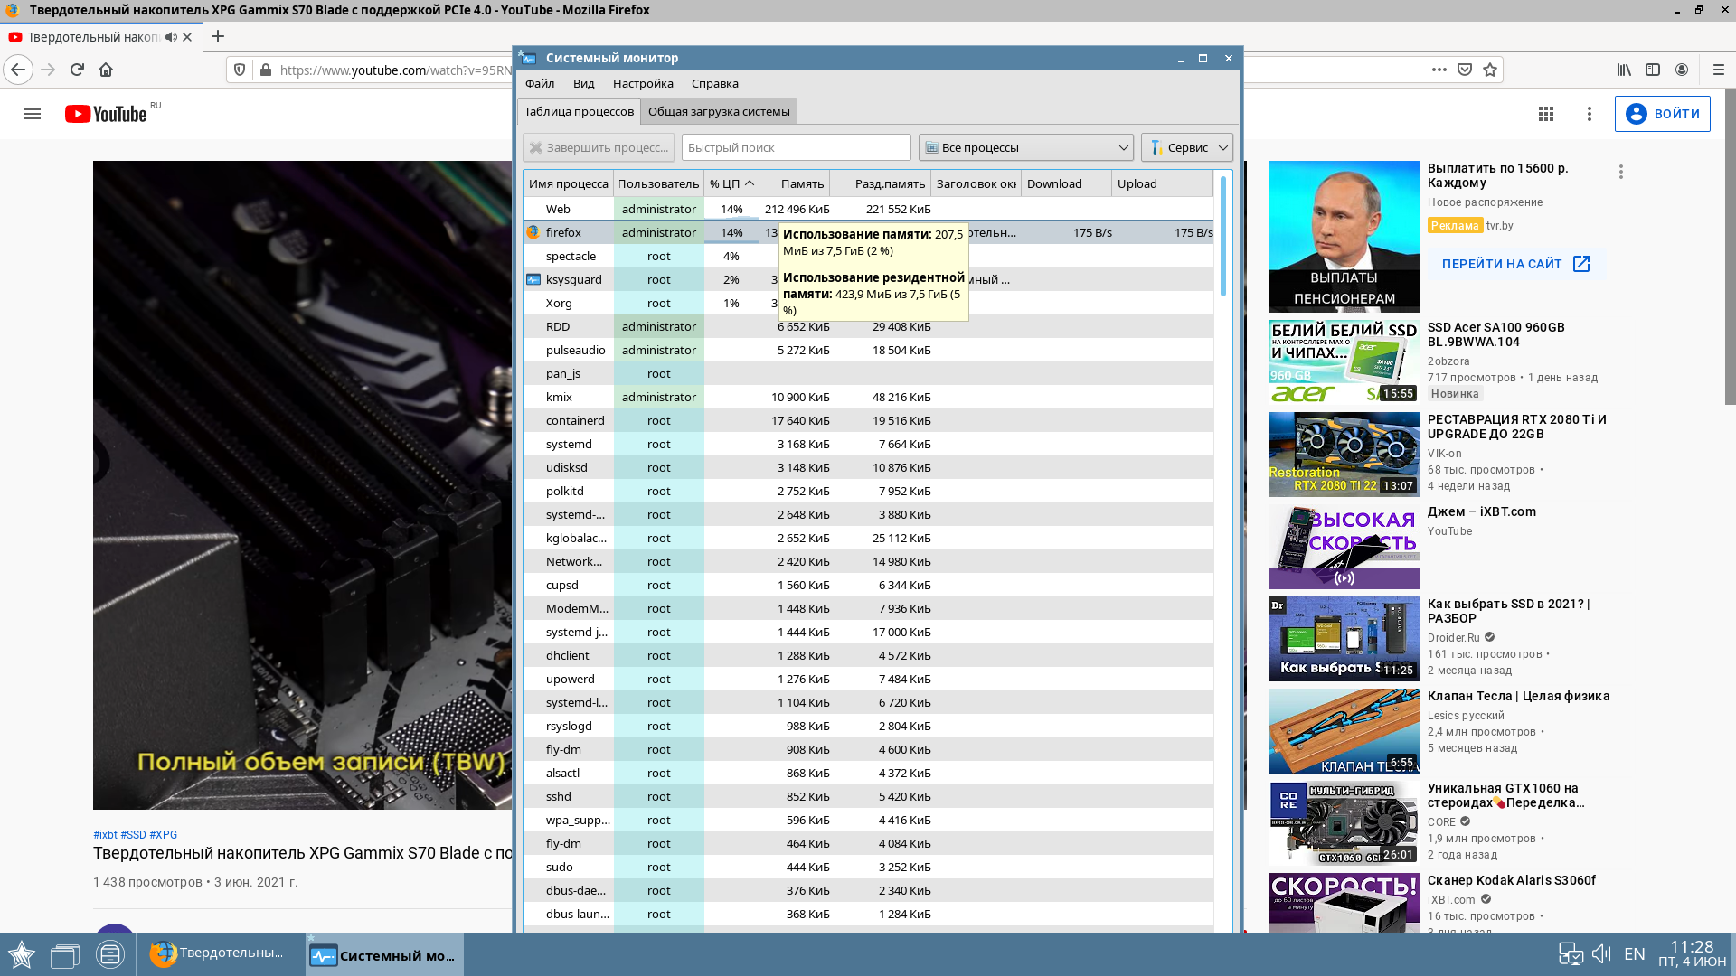Image resolution: width=1736 pixels, height=976 pixels.
Task: Open the Сервис dropdown button
Action: coord(1186,147)
